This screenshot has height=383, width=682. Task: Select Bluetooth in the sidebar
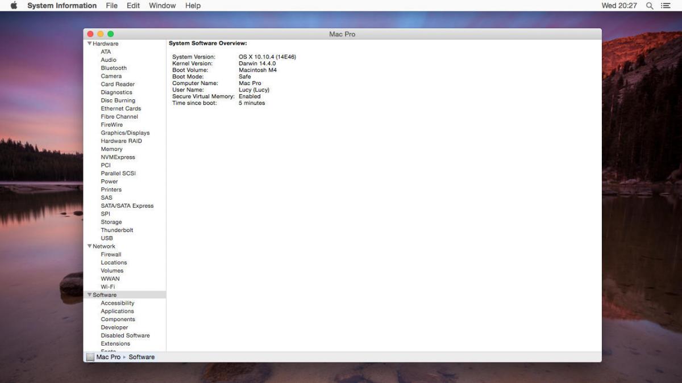coord(114,68)
